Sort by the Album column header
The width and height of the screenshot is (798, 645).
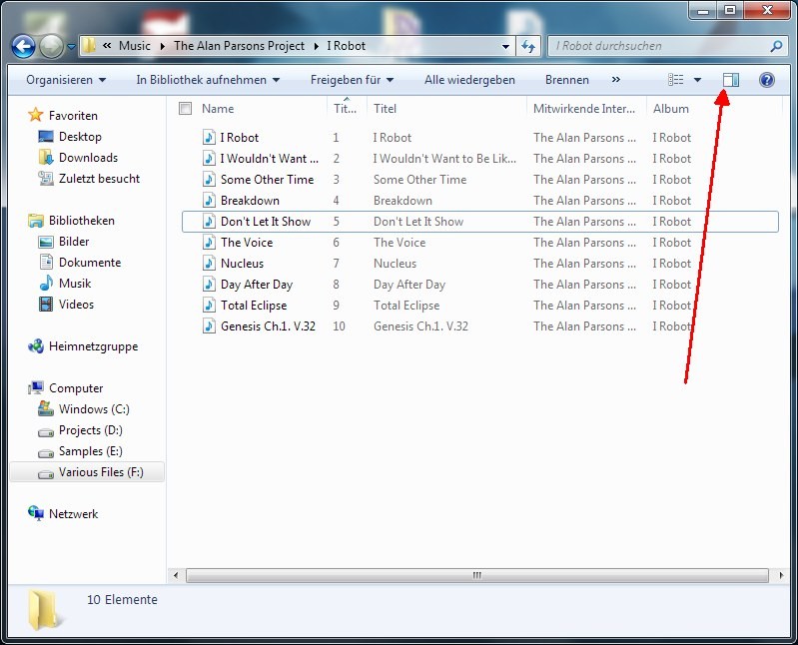671,109
